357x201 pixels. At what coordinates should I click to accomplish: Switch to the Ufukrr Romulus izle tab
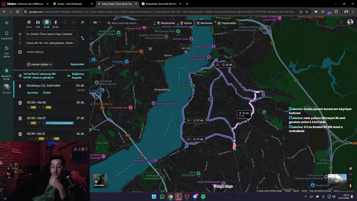[26, 4]
